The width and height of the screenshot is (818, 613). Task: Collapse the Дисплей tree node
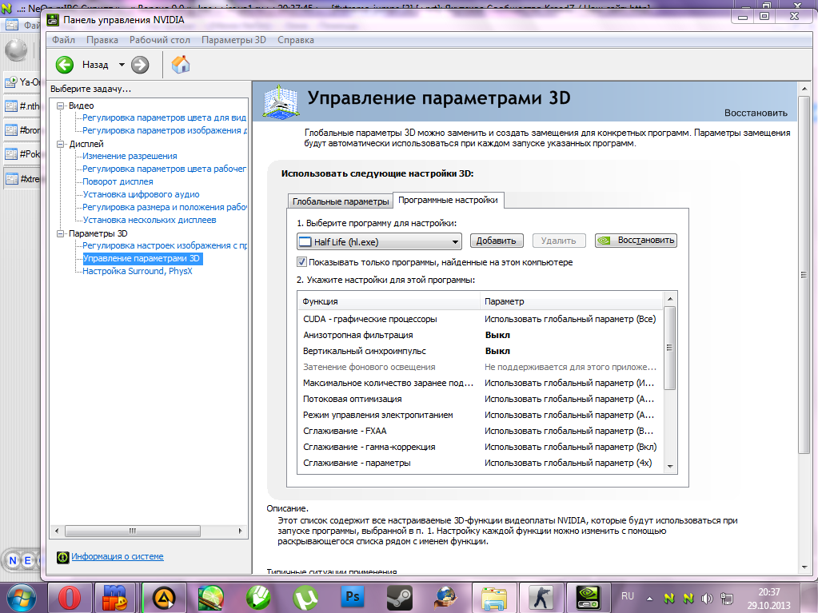61,145
